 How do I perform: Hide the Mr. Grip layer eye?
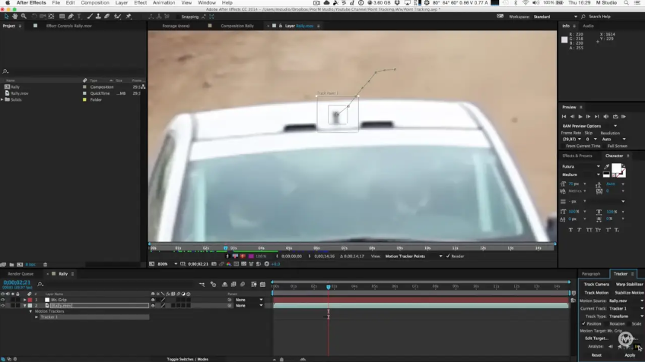point(3,300)
